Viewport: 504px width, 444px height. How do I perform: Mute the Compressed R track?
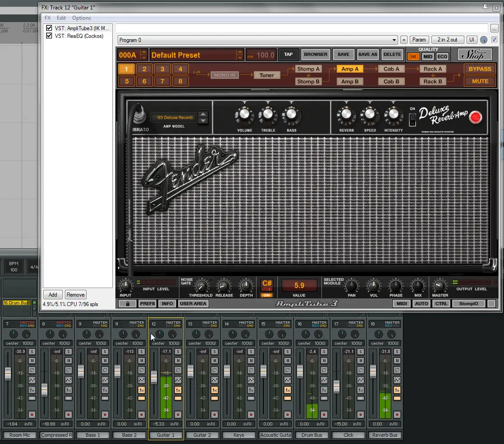tap(69, 361)
